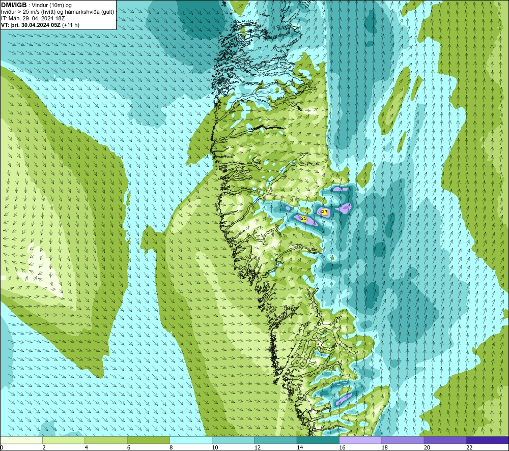Click the yellow 27 gust label

tap(325, 212)
